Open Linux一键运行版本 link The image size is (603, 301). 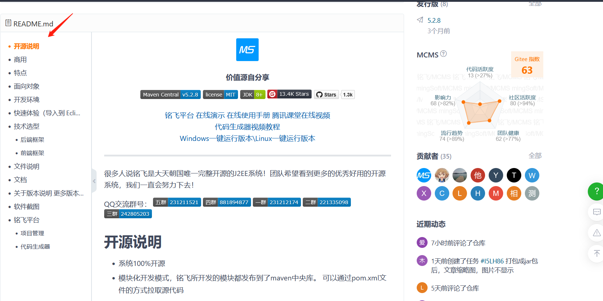coord(285,138)
